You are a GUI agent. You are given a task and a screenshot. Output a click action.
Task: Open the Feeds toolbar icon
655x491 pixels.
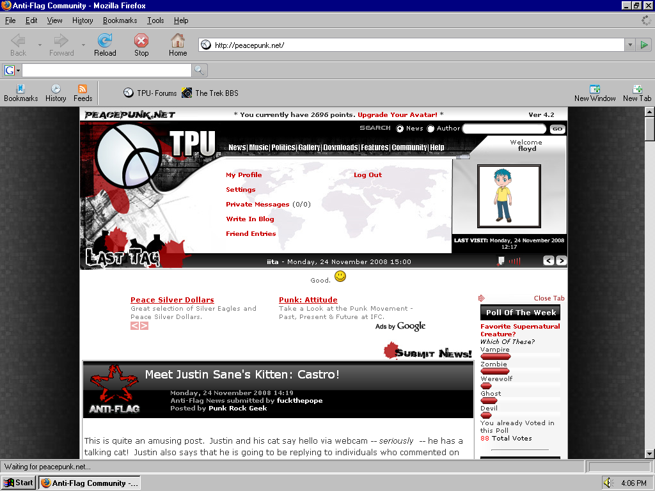point(83,89)
